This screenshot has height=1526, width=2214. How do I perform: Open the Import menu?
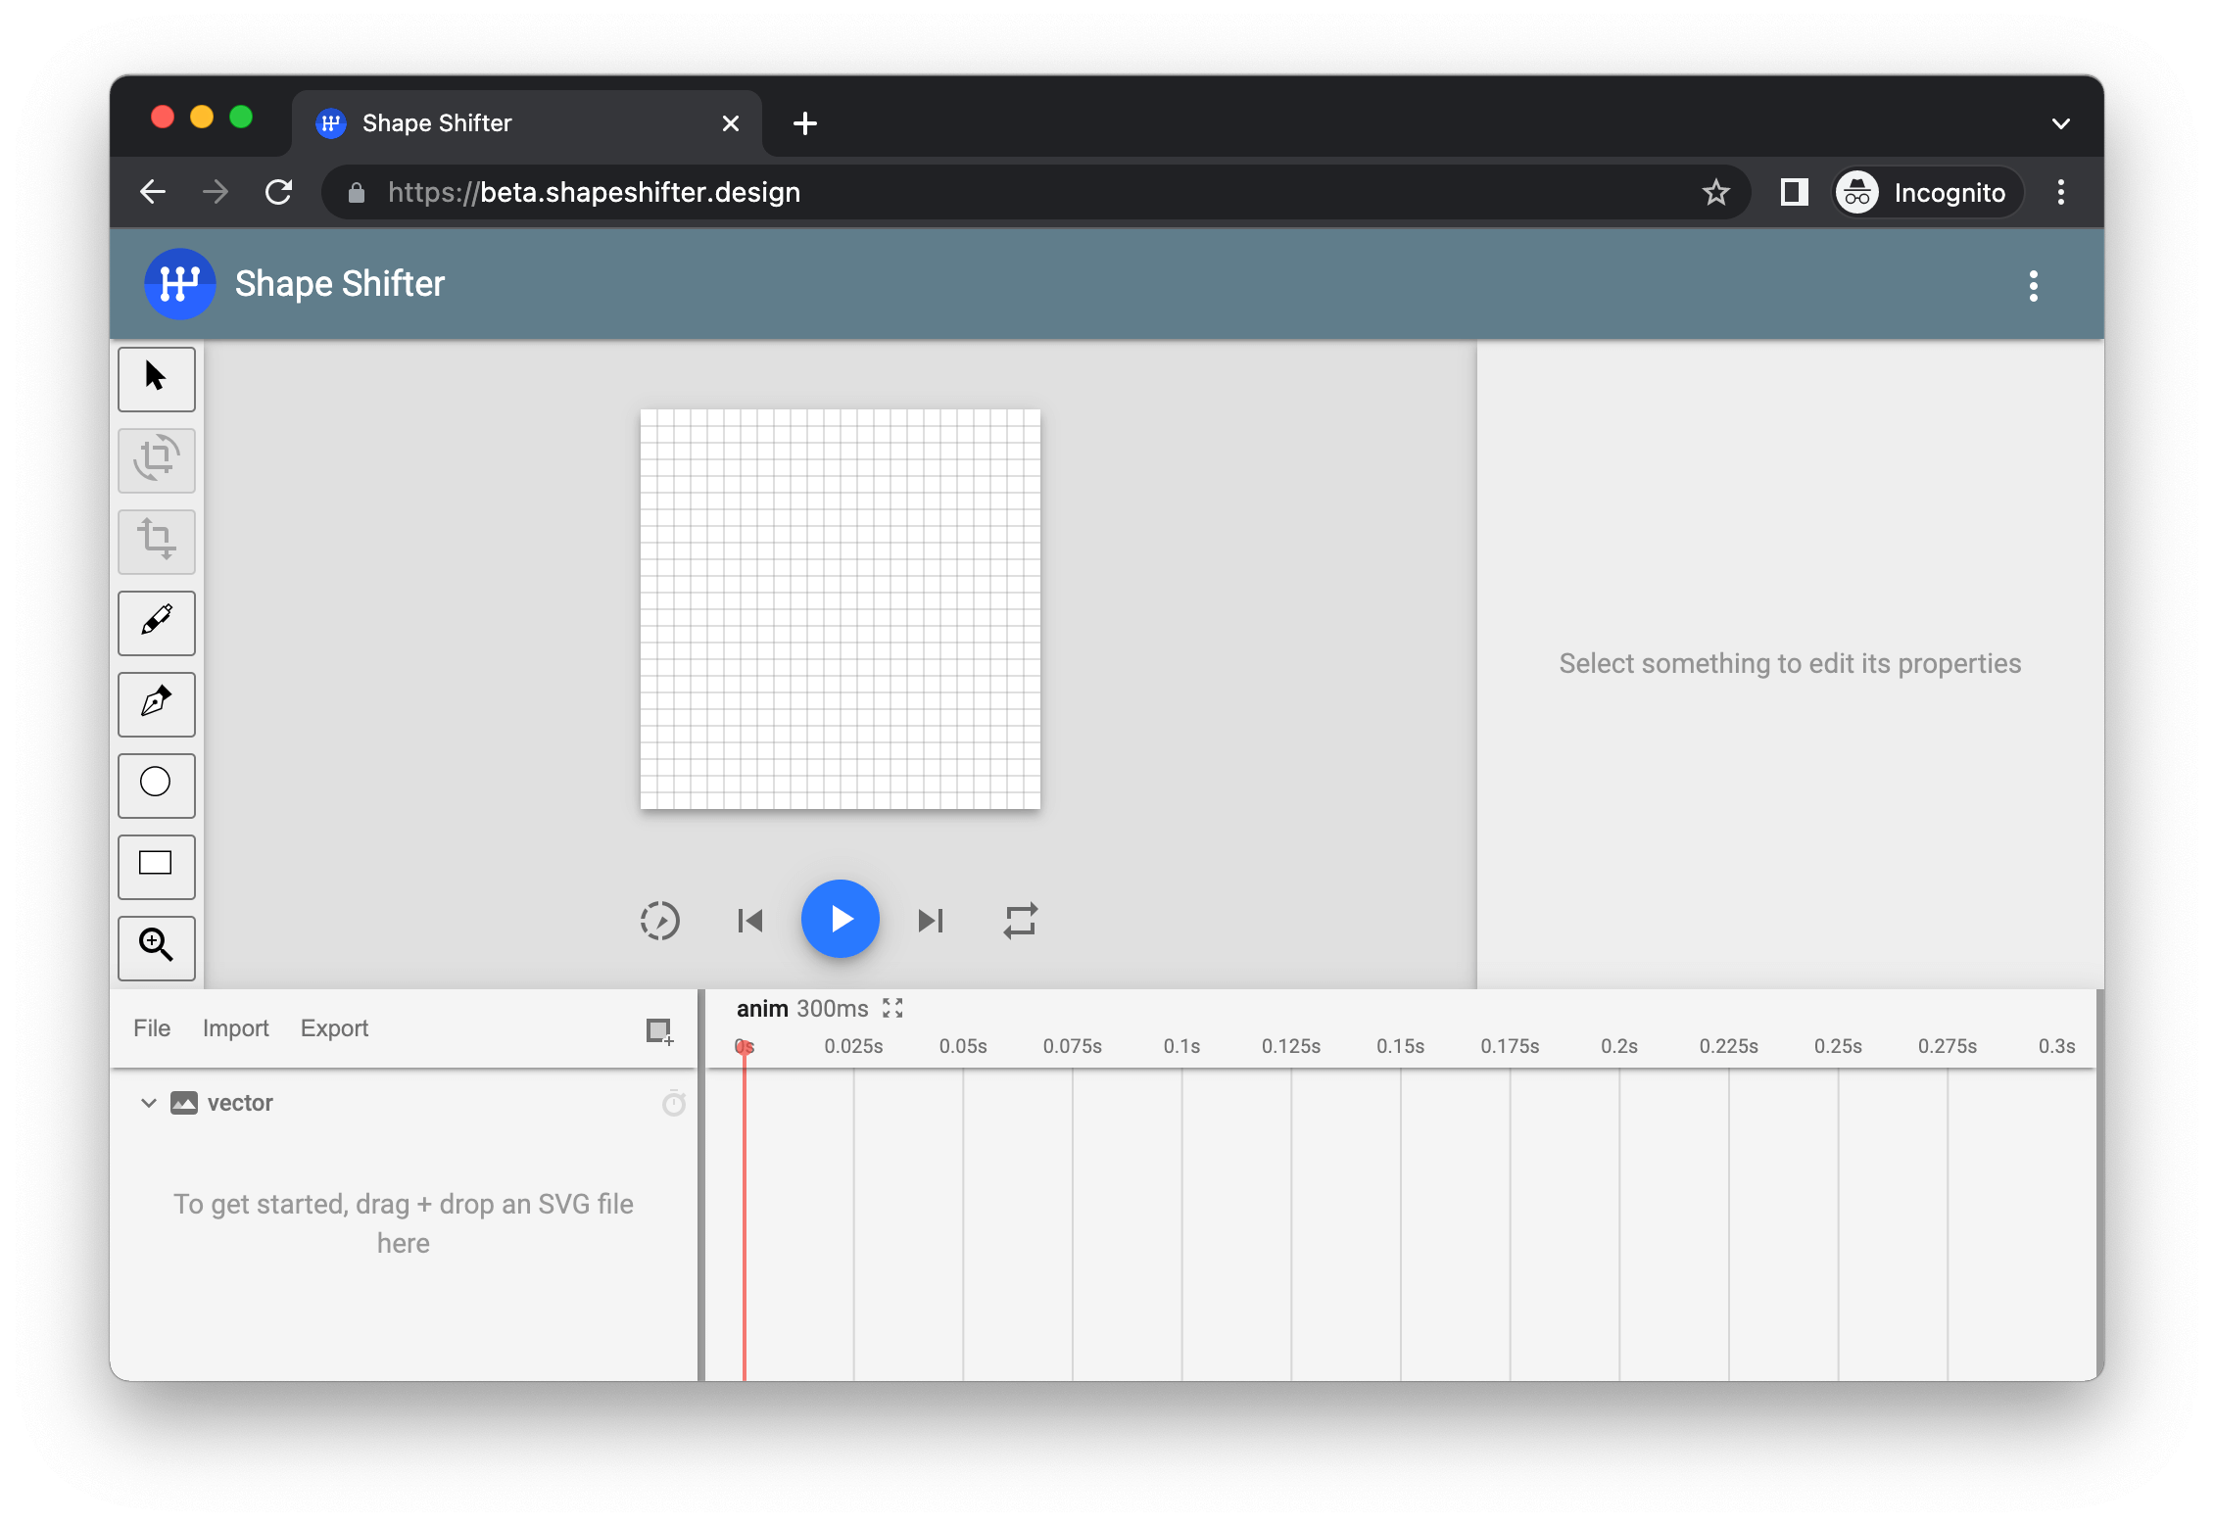pyautogui.click(x=234, y=1028)
